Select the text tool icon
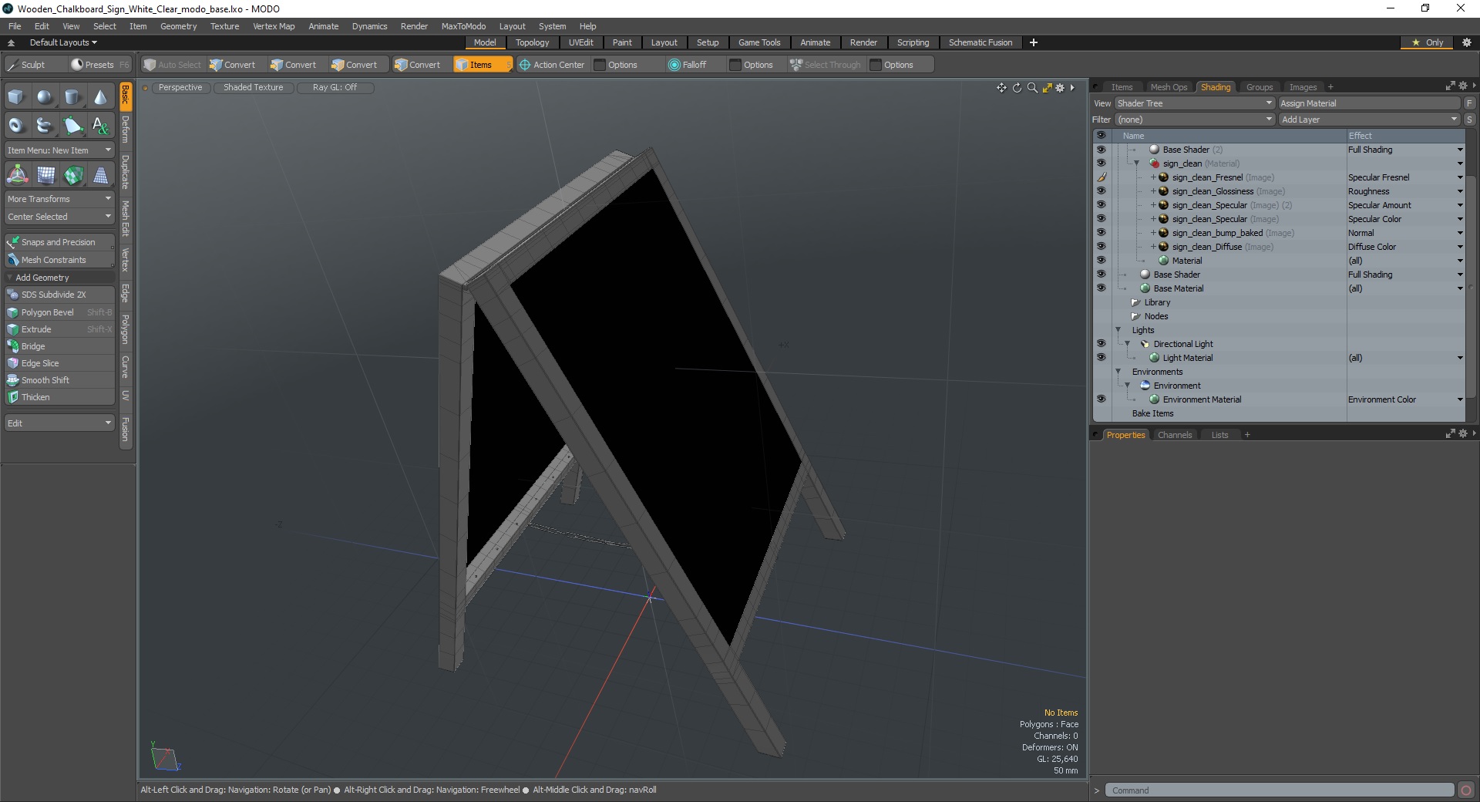 (x=100, y=125)
